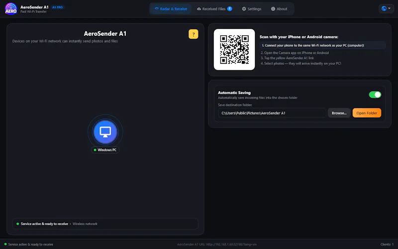Click 'Wireless network' text in radar panel
Viewport: 398px width, 249px height.
pos(85,224)
